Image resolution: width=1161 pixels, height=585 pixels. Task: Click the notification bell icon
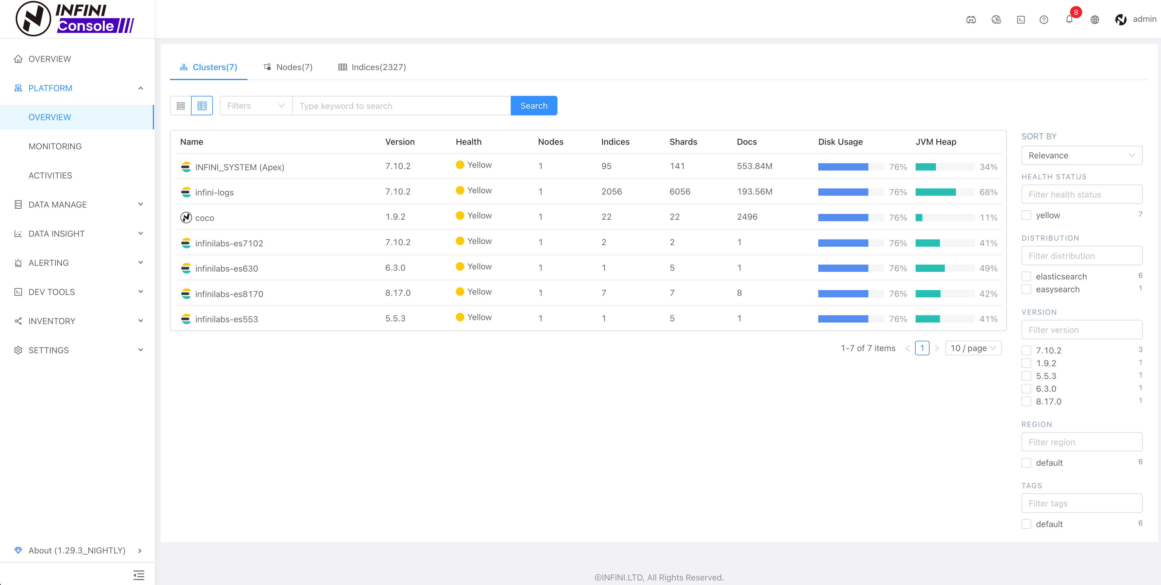pos(1068,19)
